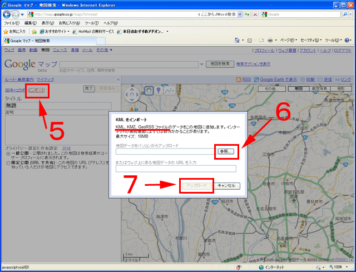
Task: Open the お気に入り(A) menu
Action: pos(69,23)
